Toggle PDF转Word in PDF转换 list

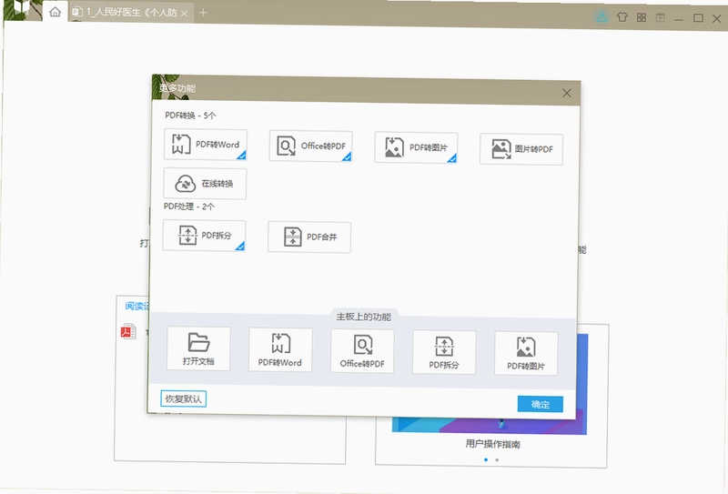206,145
